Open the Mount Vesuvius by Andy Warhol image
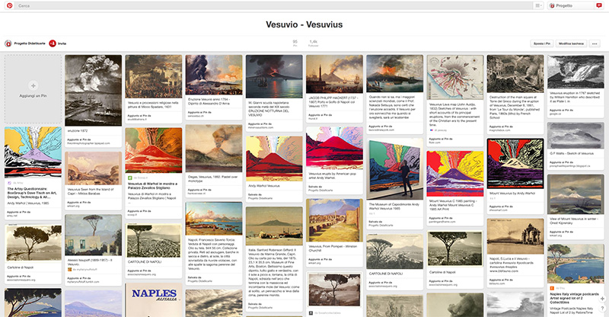This screenshot has width=609, height=317. pos(515,163)
